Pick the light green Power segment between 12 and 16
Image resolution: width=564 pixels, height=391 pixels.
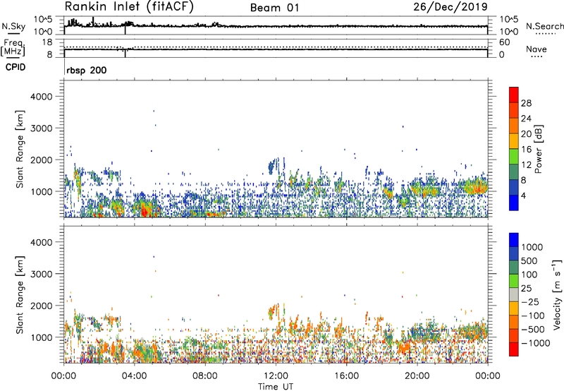point(514,156)
